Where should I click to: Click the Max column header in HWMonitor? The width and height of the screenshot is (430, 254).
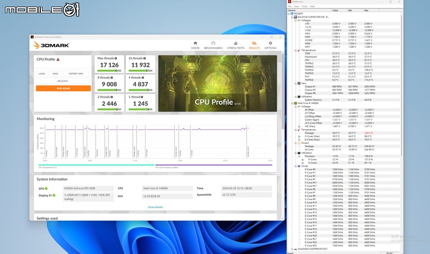(x=371, y=10)
